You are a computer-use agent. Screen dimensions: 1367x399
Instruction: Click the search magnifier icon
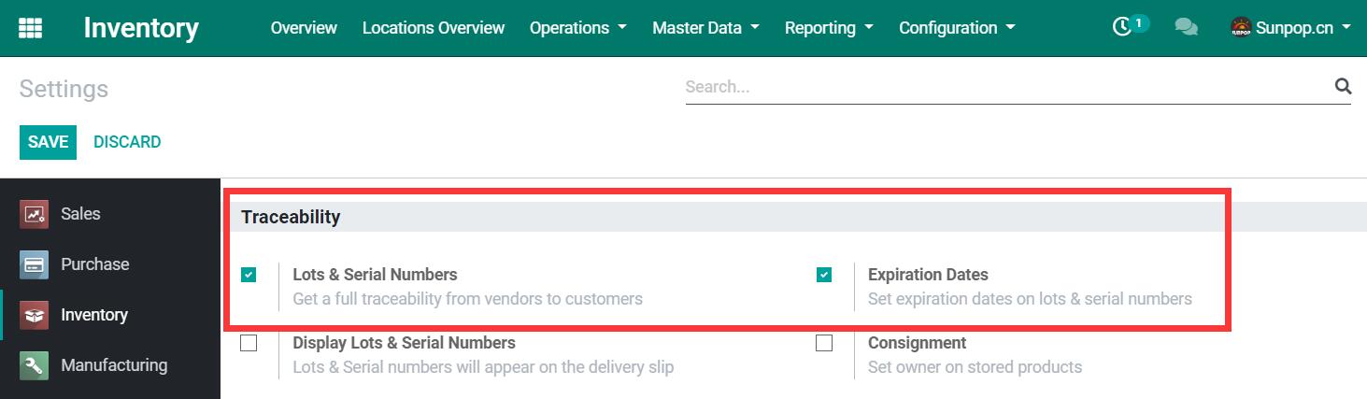(x=1343, y=87)
